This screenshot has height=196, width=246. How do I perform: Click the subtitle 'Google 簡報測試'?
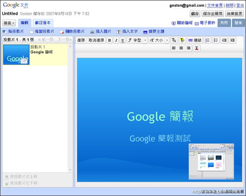160,138
